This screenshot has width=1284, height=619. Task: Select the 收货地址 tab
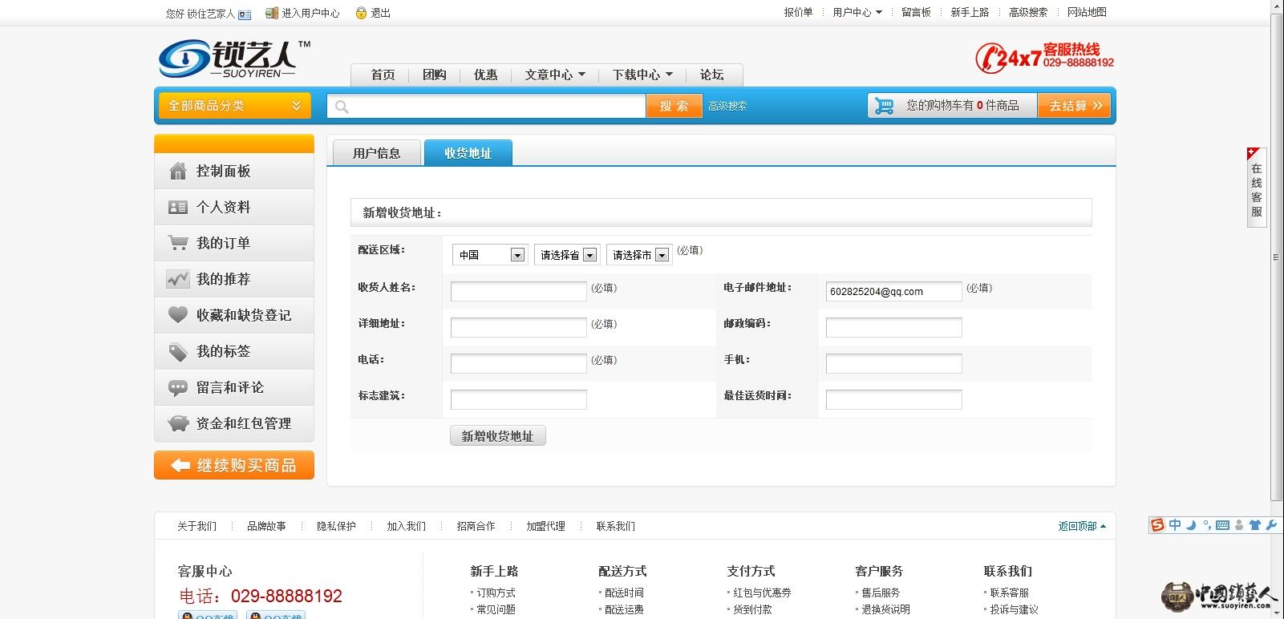[468, 153]
